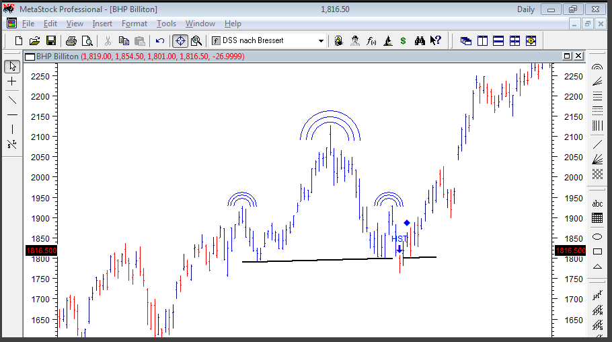Open The Explorer tool icon

point(339,40)
